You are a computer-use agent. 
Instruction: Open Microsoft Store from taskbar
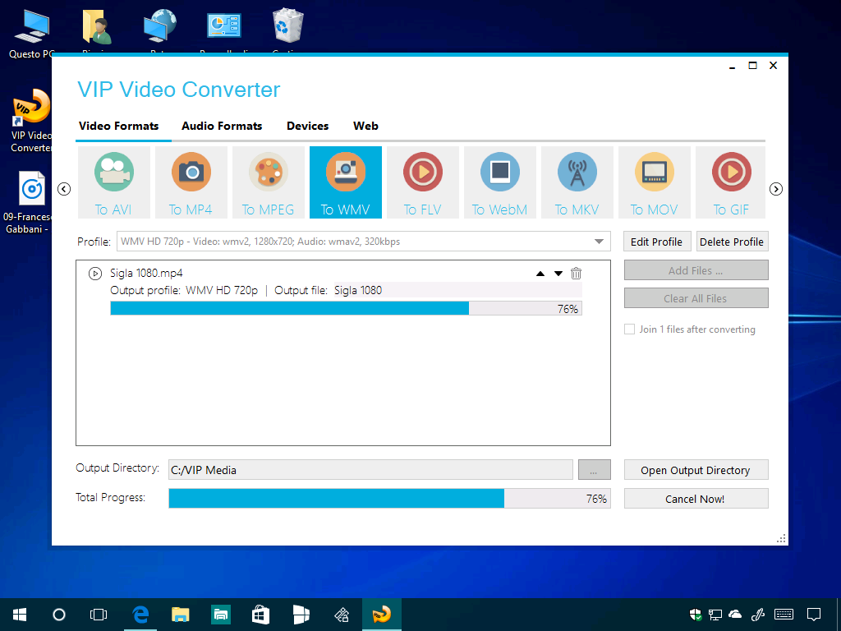(x=260, y=615)
